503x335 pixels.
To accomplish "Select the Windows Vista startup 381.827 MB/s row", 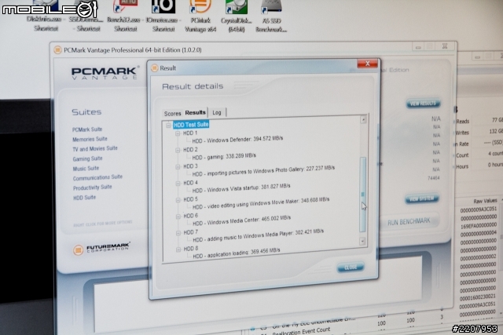I will [241, 188].
